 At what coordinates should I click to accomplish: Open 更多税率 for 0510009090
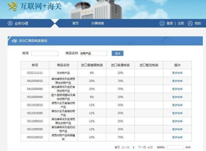tap(177, 97)
